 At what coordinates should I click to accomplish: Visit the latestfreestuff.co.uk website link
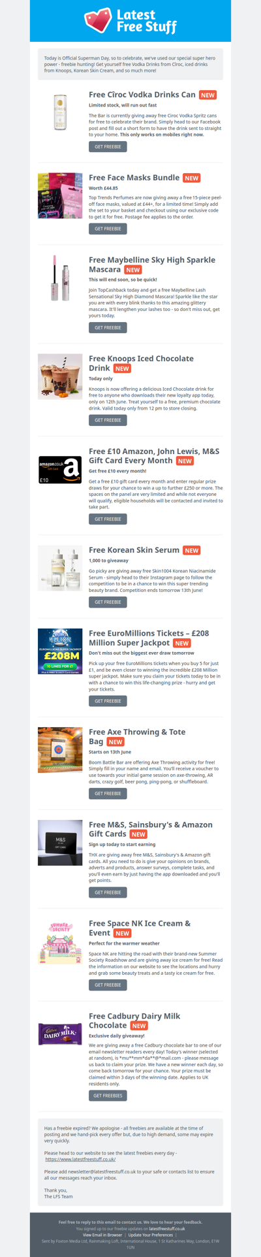(x=80, y=1159)
